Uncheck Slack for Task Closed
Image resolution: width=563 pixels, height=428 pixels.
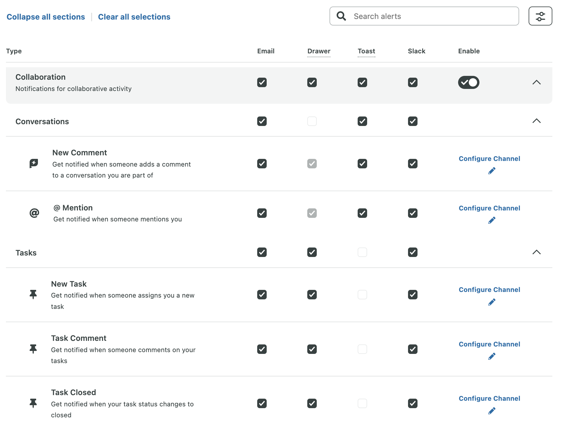click(x=412, y=403)
